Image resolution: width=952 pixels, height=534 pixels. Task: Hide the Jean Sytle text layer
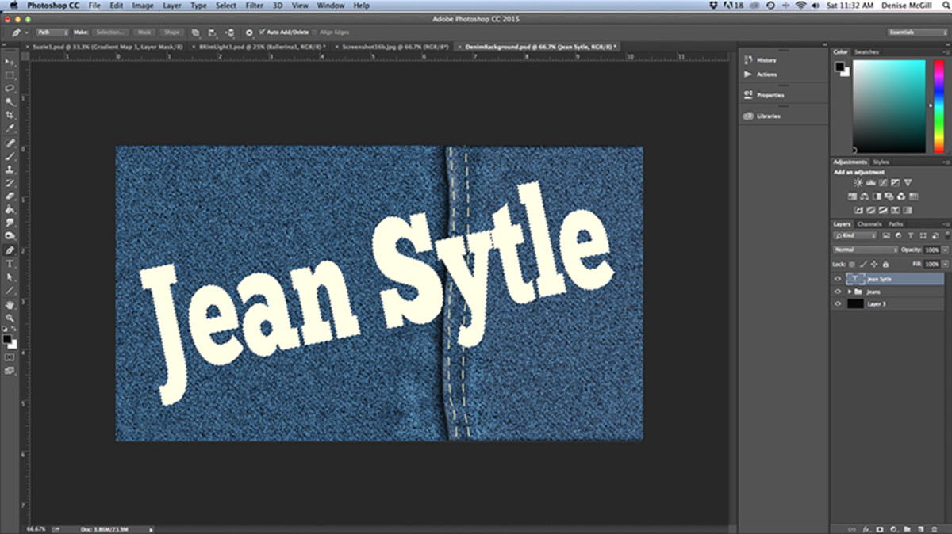[838, 278]
